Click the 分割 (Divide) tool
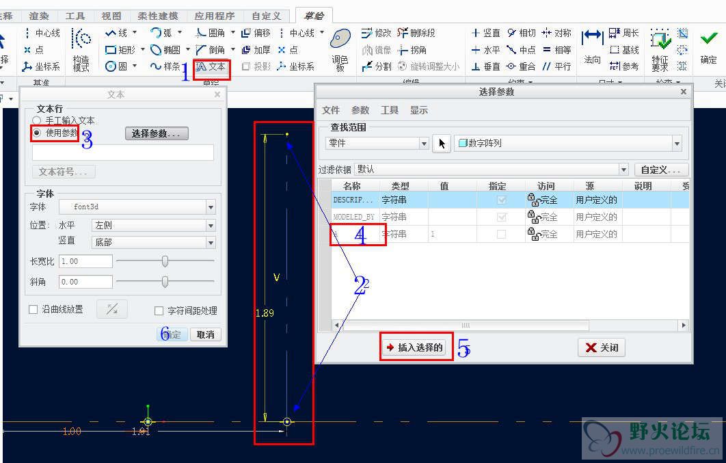726x463 pixels. (x=377, y=66)
